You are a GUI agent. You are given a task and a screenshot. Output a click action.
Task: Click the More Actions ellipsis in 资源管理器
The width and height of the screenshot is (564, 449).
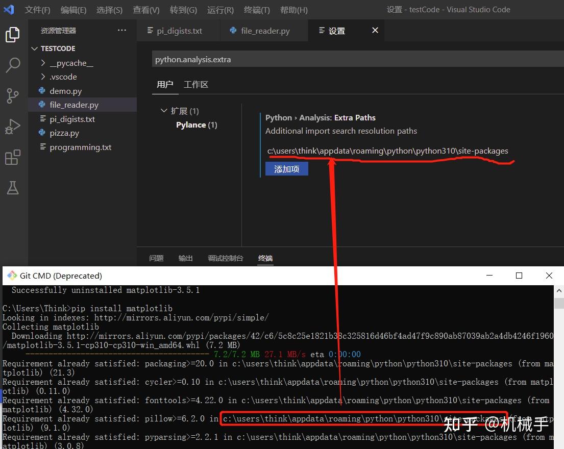tap(121, 31)
